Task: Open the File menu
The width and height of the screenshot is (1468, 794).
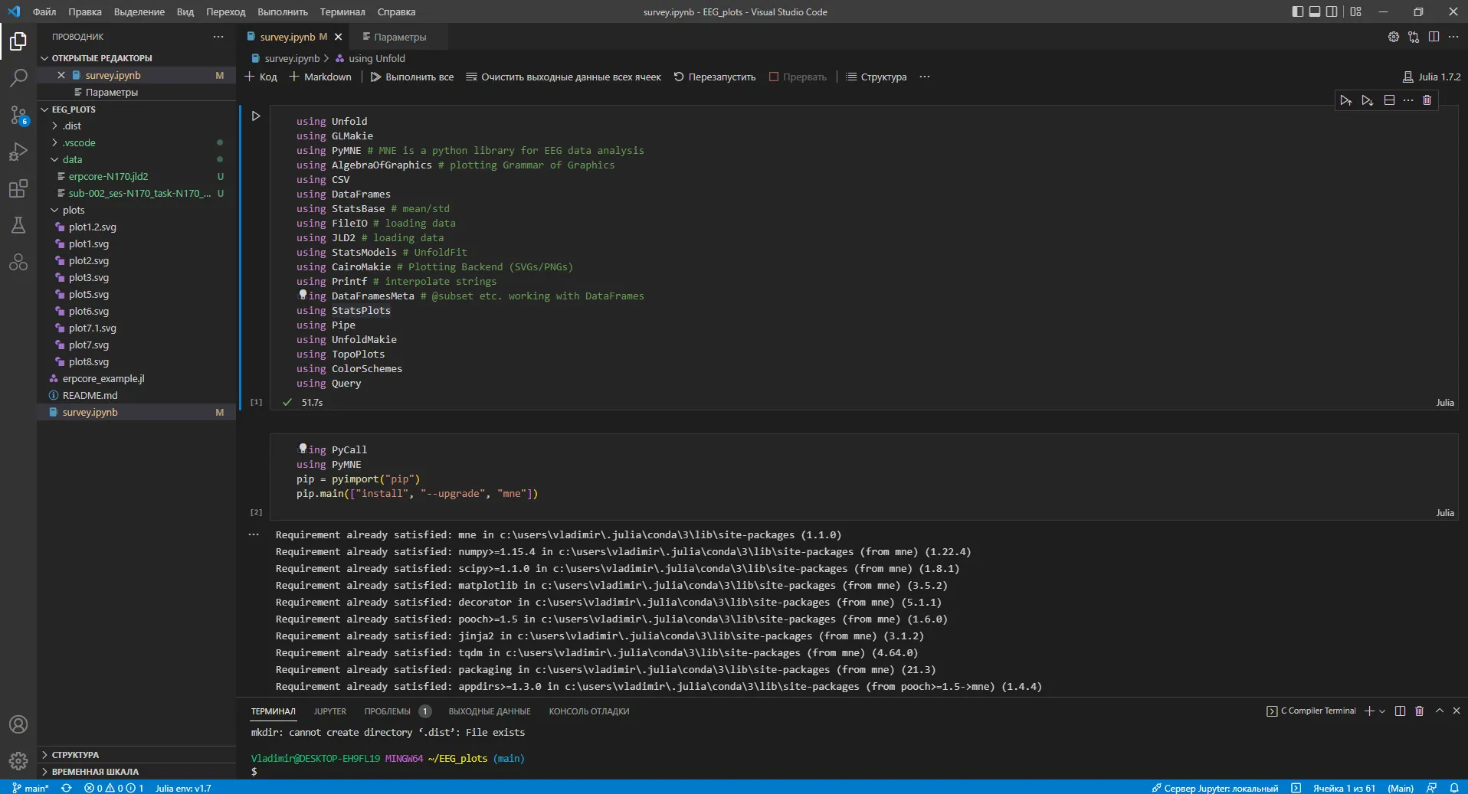Action: click(44, 11)
